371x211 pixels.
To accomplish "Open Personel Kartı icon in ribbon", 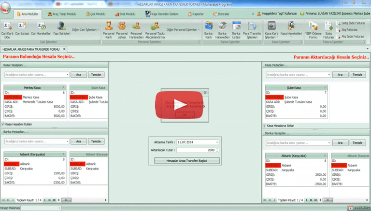I will tap(109, 28).
